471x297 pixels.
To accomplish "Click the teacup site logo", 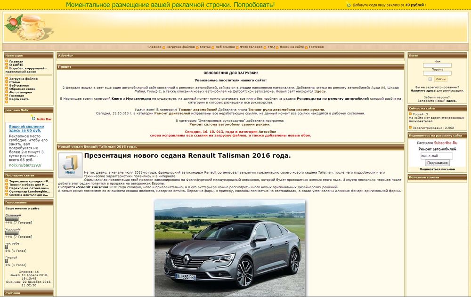I will coord(29,27).
